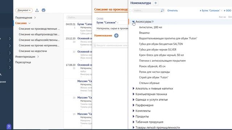
Task: Select Ролик для чистки одежды
Action: pos(154,72)
